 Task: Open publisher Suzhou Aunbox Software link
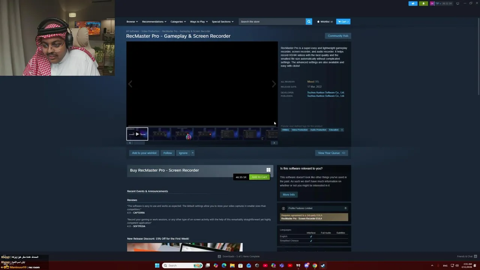tap(325, 96)
